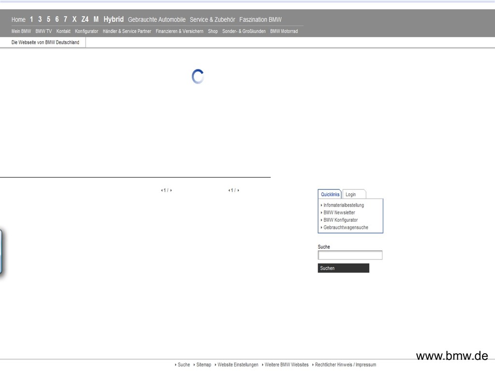Open the Z4 menu item
This screenshot has width=495, height=371.
pyautogui.click(x=85, y=19)
